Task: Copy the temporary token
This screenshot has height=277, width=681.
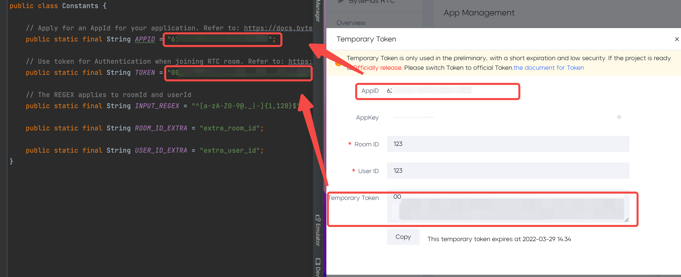Action: (x=403, y=237)
